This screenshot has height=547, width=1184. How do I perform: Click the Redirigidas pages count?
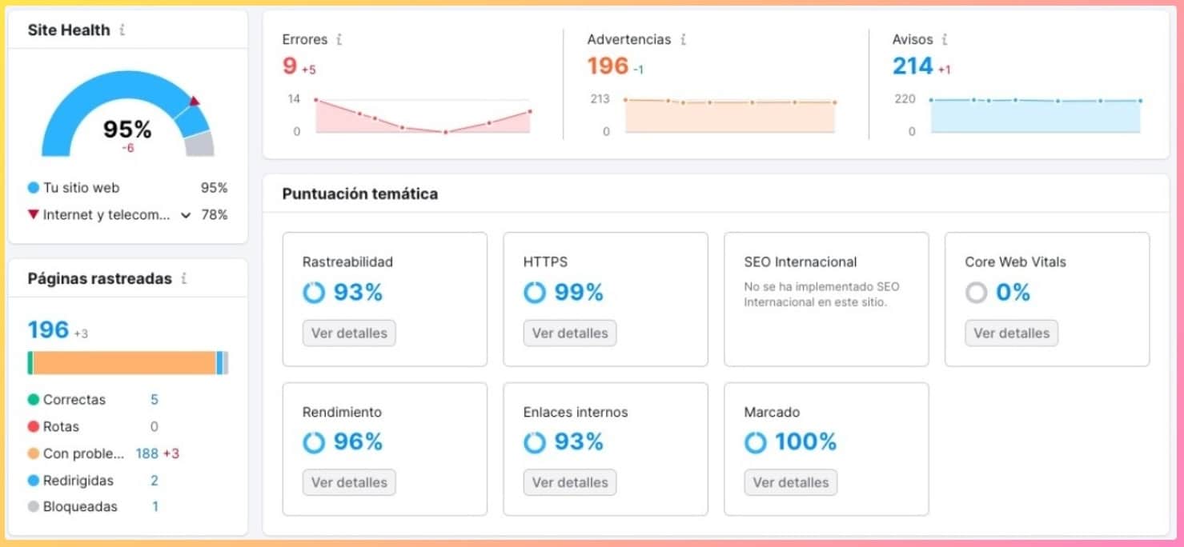pos(155,481)
